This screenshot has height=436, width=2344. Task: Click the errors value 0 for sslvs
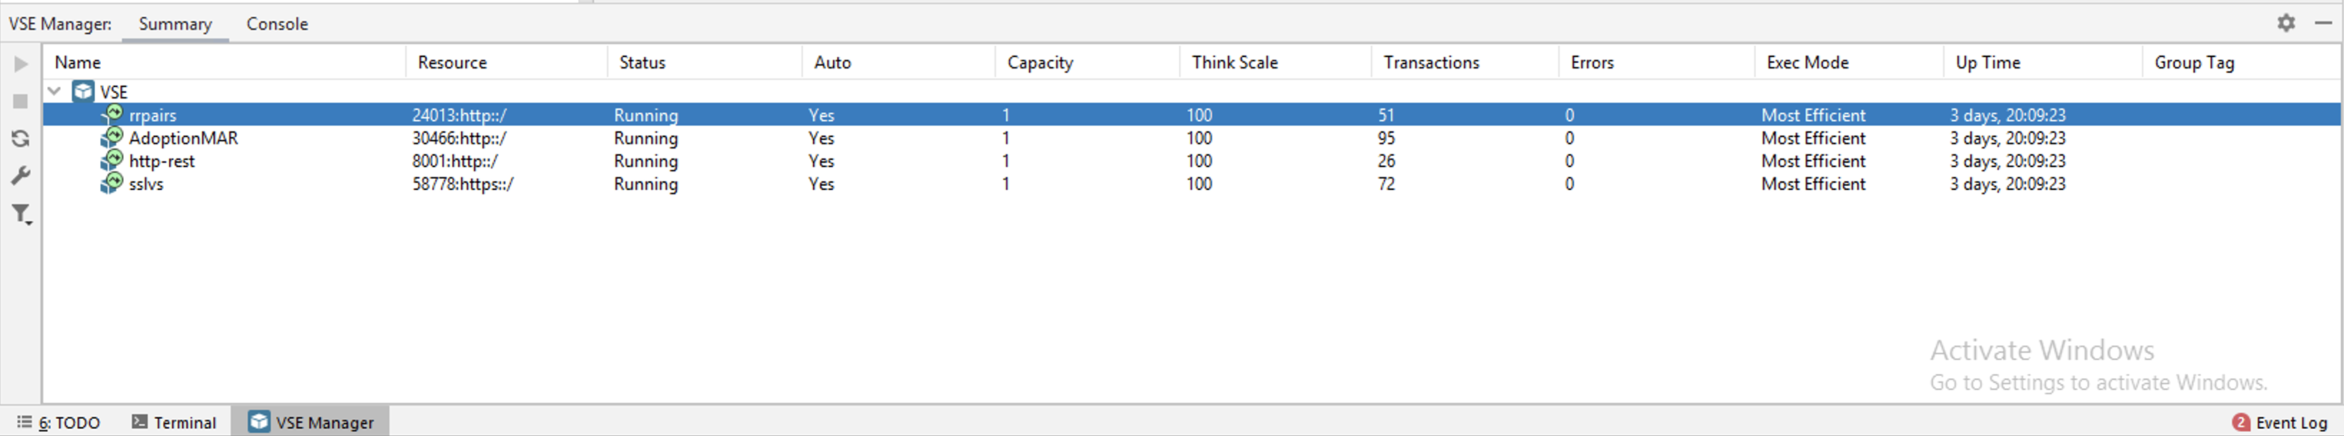coord(1570,184)
